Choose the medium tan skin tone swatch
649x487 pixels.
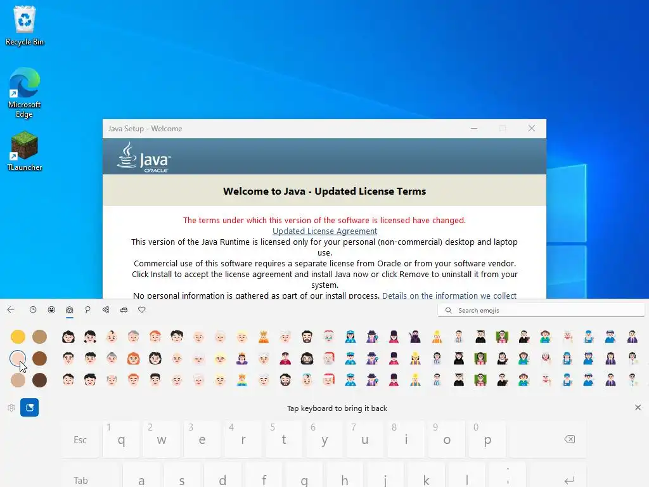tap(40, 337)
